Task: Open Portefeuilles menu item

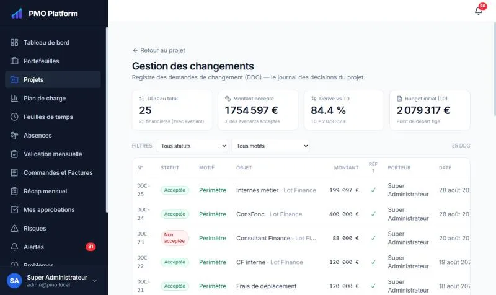Action: 53,61
